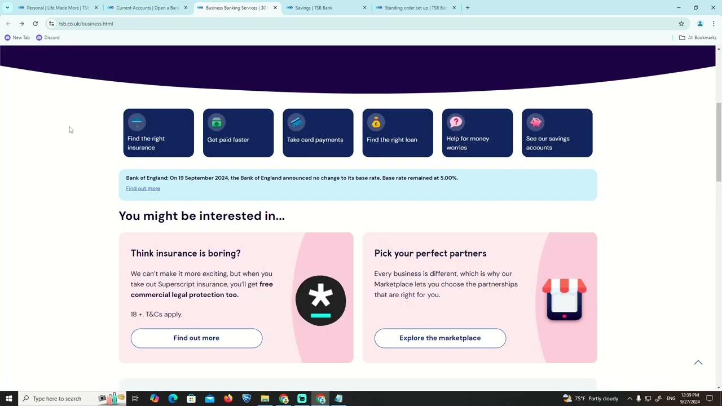Open the weather widget showing 75°F

pyautogui.click(x=591, y=399)
